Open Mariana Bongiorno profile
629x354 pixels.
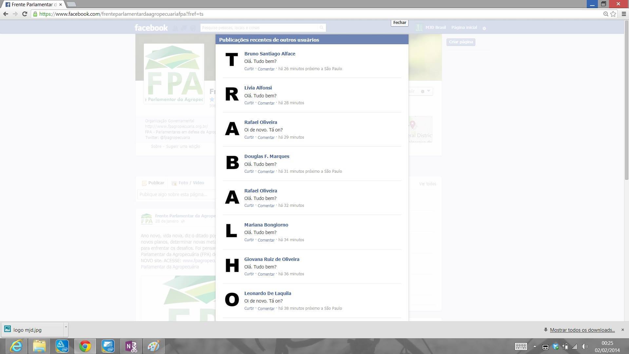tap(266, 225)
